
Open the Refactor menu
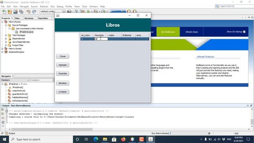44,6
